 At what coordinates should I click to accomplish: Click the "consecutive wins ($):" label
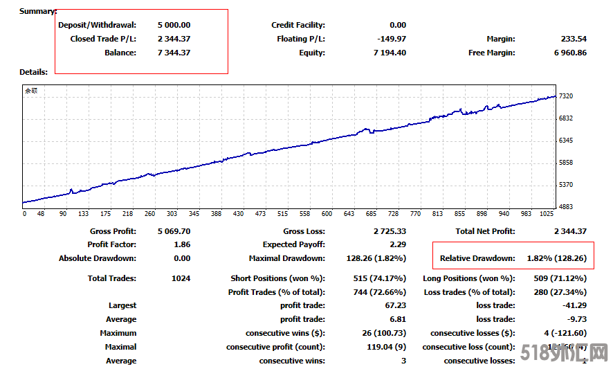285,333
